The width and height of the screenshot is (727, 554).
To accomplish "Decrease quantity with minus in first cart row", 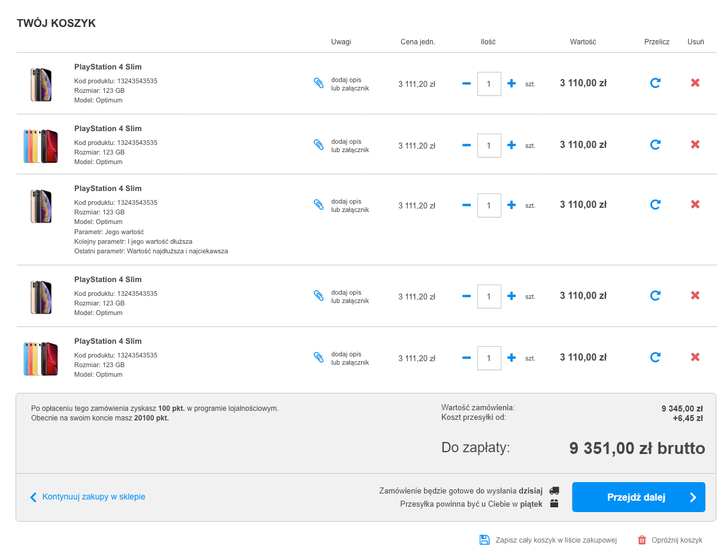I will tap(467, 84).
